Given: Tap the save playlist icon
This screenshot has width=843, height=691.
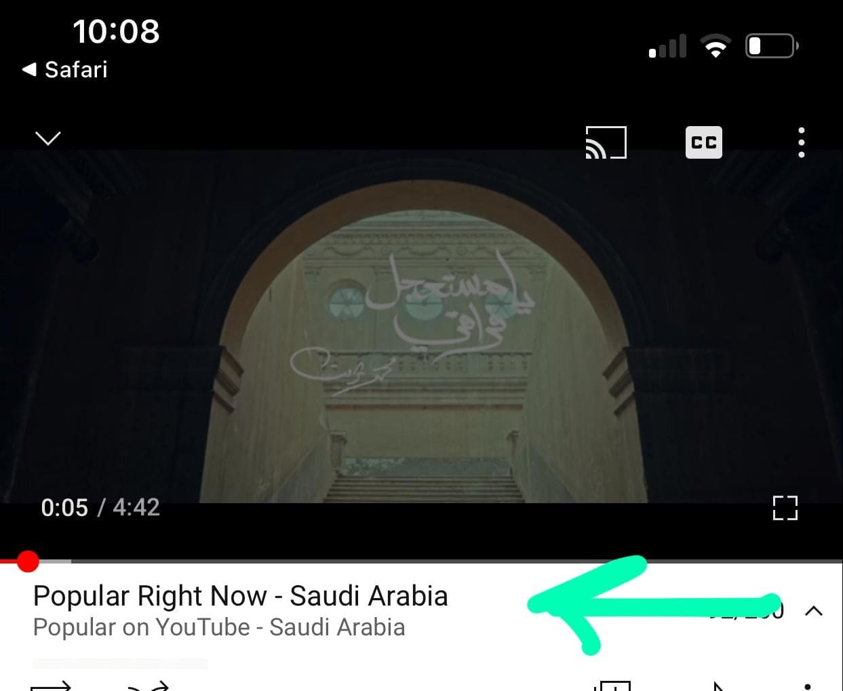Looking at the screenshot, I should 612,686.
